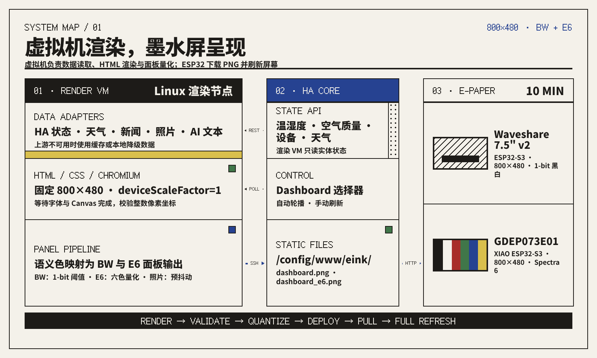Click the blue square in the PANEL PIPELINE card
Screen dimensions: 597x358
coord(232,230)
